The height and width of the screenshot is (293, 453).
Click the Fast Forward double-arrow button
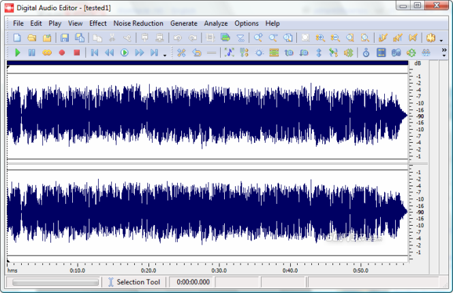(x=139, y=52)
